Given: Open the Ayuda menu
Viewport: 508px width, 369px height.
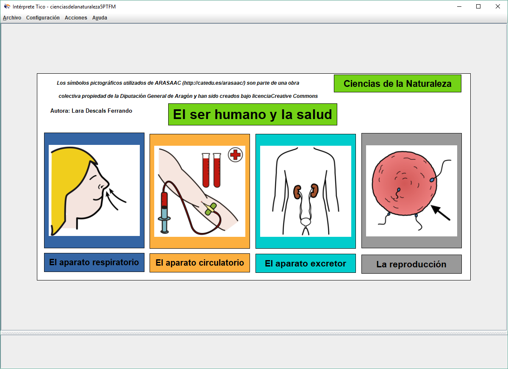Looking at the screenshot, I should (100, 18).
